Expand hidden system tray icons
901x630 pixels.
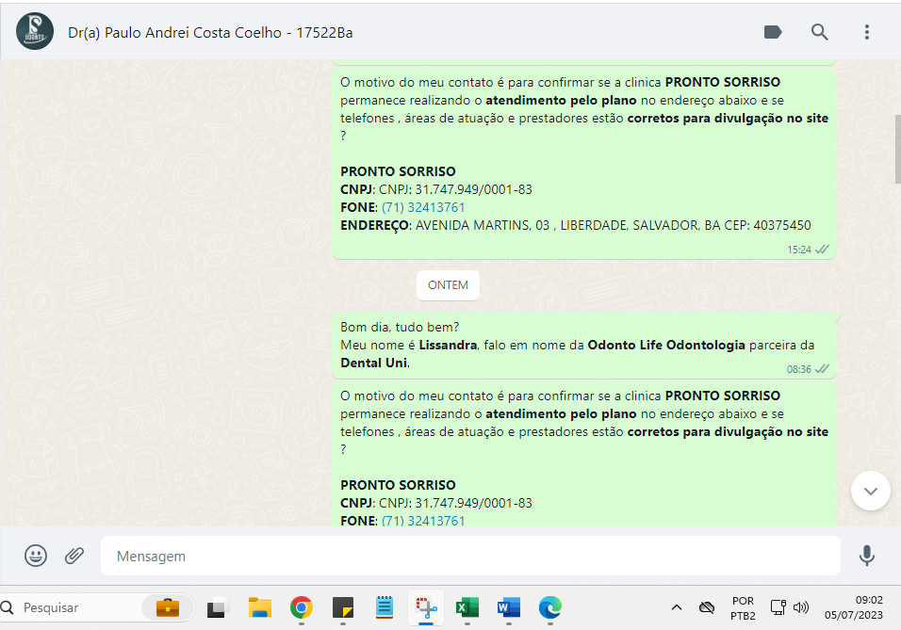click(677, 607)
